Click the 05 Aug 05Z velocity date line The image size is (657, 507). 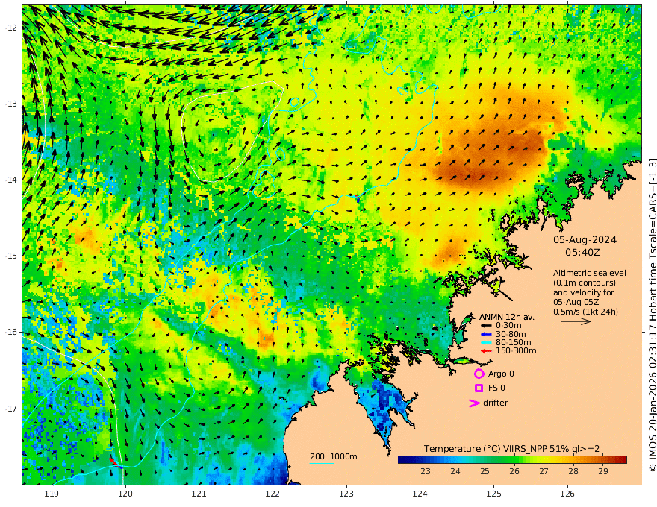coord(576,302)
